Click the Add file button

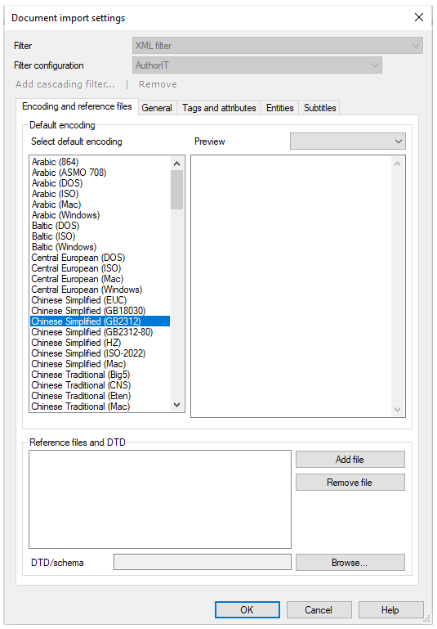[350, 460]
